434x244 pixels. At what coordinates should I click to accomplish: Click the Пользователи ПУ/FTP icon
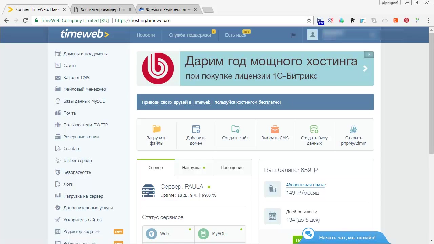(58, 125)
